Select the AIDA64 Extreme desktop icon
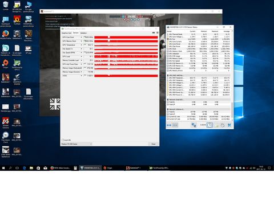 click(6, 123)
